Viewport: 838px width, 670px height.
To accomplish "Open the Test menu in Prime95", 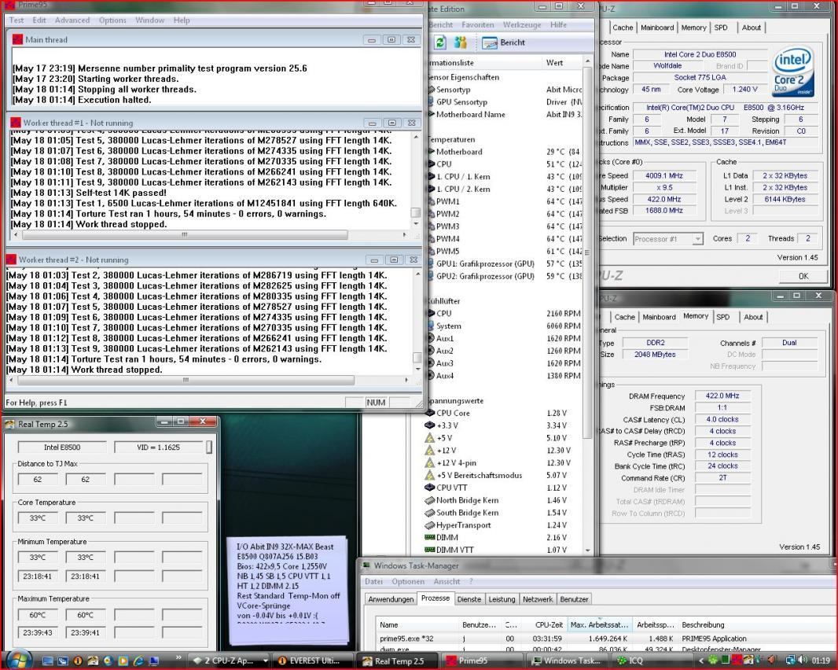I will 17,20.
